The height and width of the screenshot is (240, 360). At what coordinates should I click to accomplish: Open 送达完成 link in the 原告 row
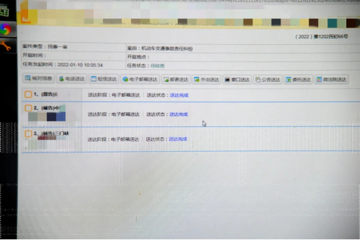(x=179, y=95)
